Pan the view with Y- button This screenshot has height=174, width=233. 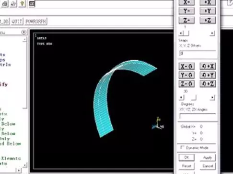[x=186, y=11]
